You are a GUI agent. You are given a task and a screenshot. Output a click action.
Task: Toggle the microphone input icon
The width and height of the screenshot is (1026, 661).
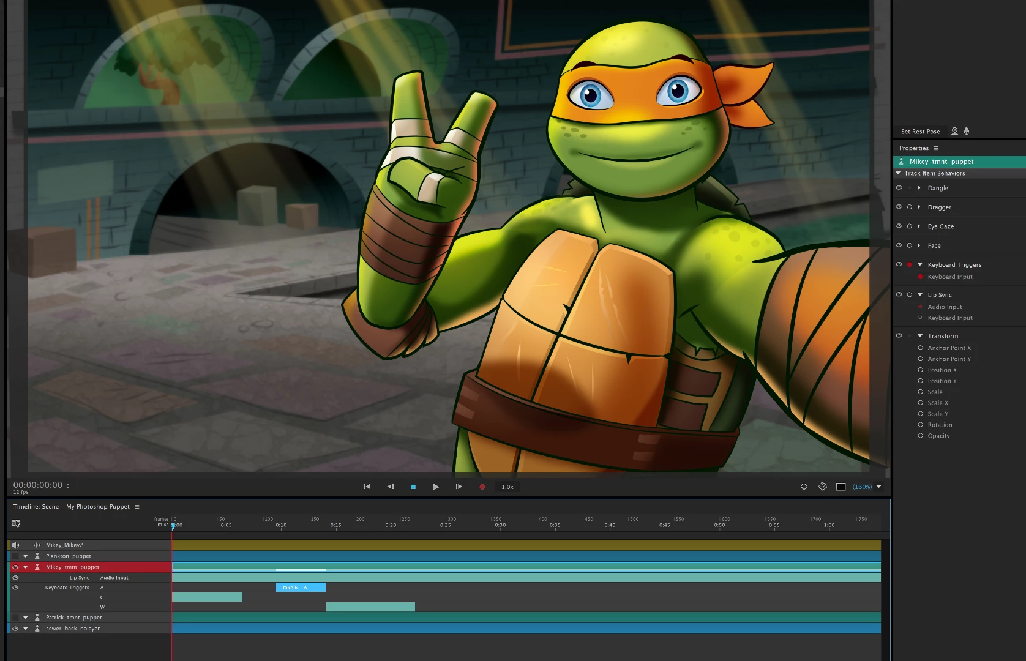click(x=967, y=131)
